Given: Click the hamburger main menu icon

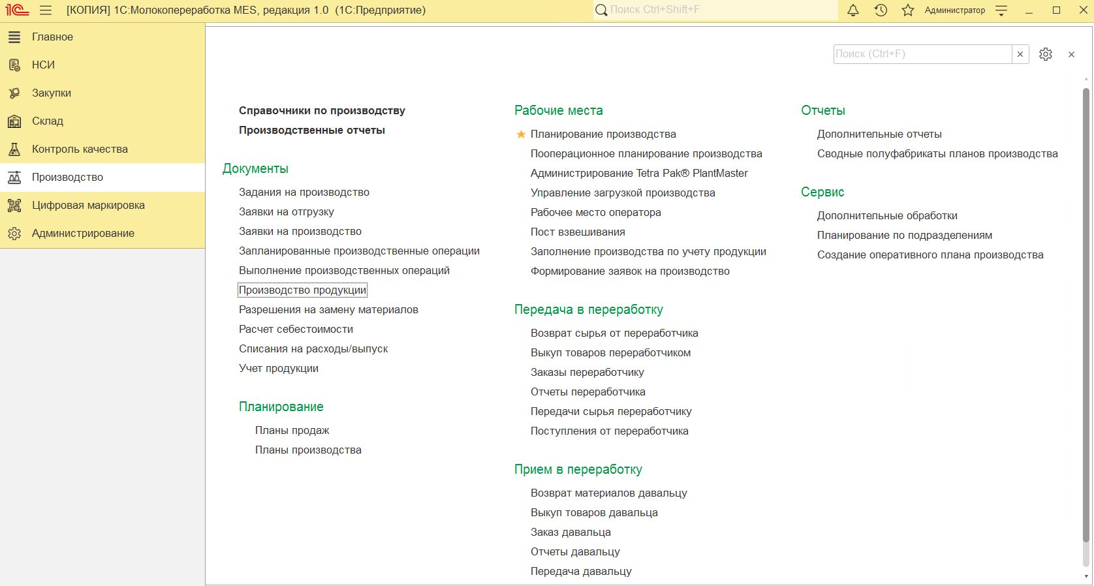Looking at the screenshot, I should (x=46, y=10).
